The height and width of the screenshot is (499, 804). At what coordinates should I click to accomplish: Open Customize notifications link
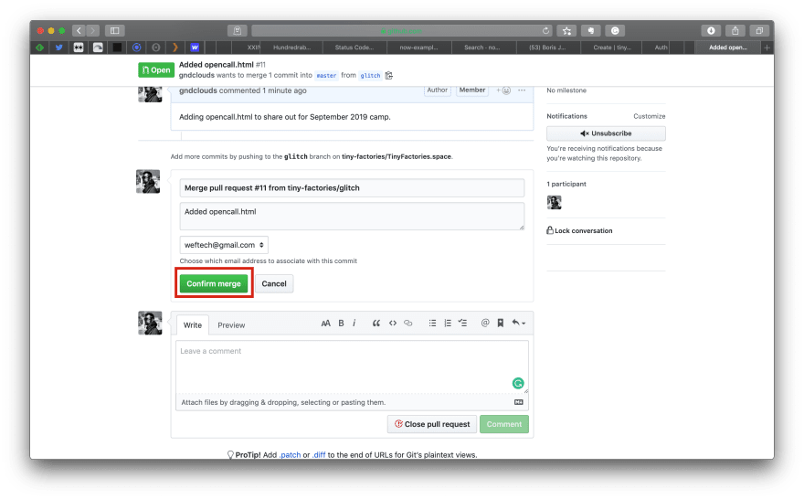point(650,116)
